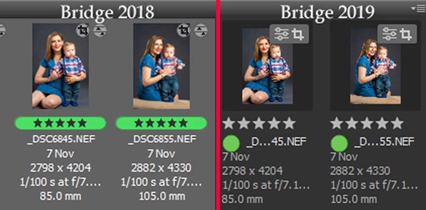Click filename label _DSC6855.NEF in Bridge 2018
Viewport: 426px width, 210px height.
[162, 139]
